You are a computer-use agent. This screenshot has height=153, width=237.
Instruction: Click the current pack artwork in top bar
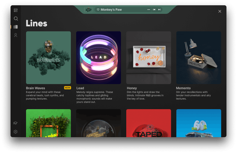point(88,10)
